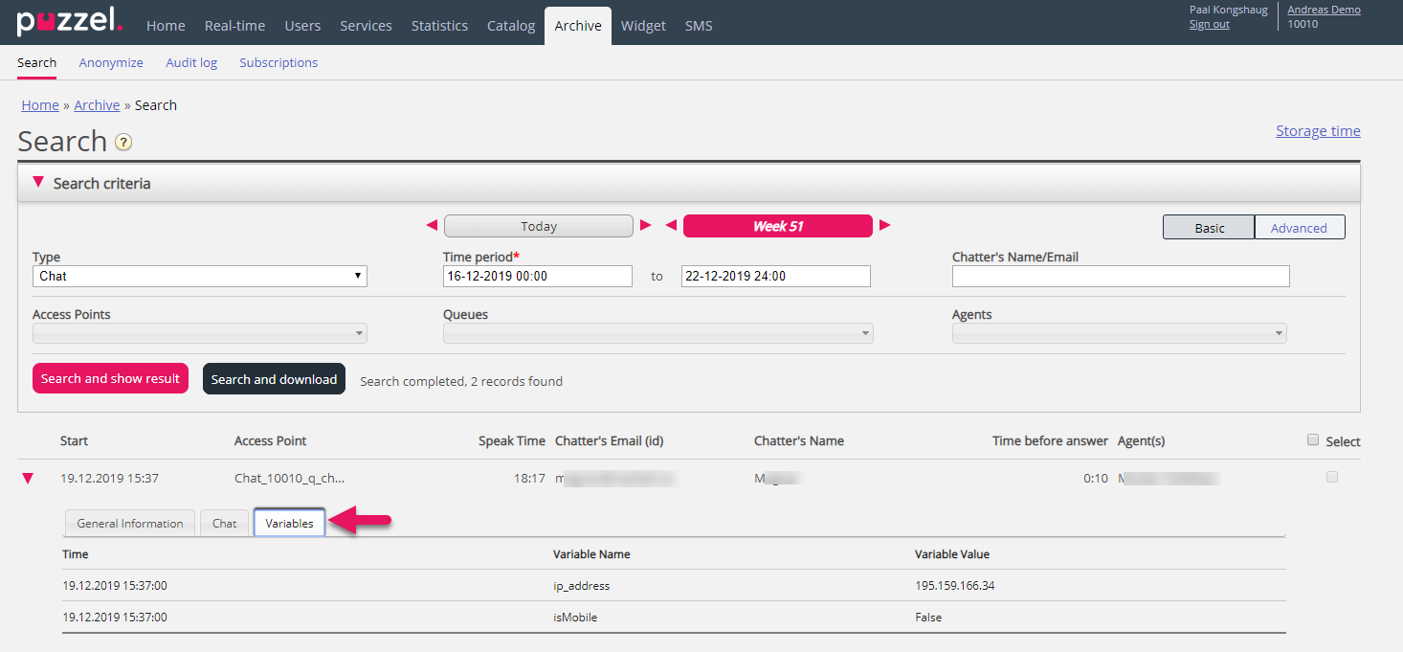
Task: Open the Statistics menu tab
Action: (x=439, y=26)
